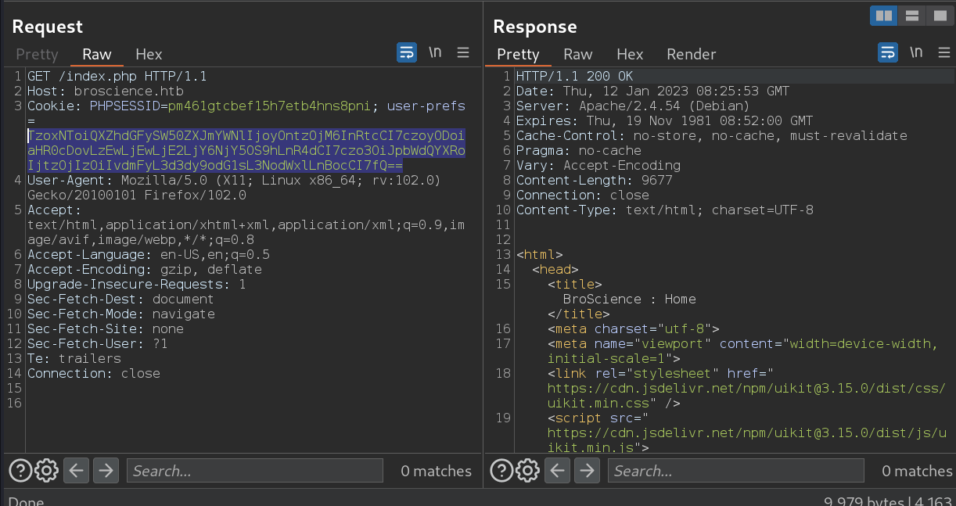This screenshot has width=956, height=506.
Task: Click the Response search input field
Action: pyautogui.click(x=735, y=471)
